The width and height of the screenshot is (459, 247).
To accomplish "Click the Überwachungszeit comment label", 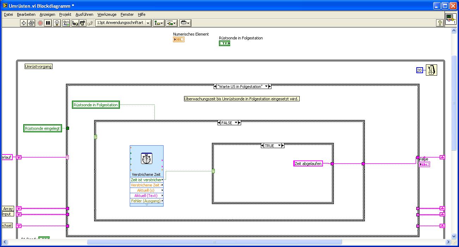I will click(242, 99).
